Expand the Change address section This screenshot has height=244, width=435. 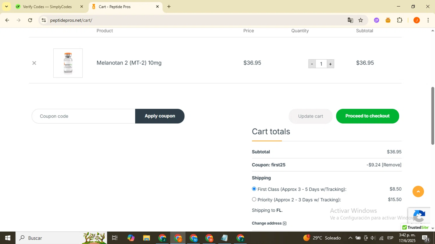click(269, 223)
